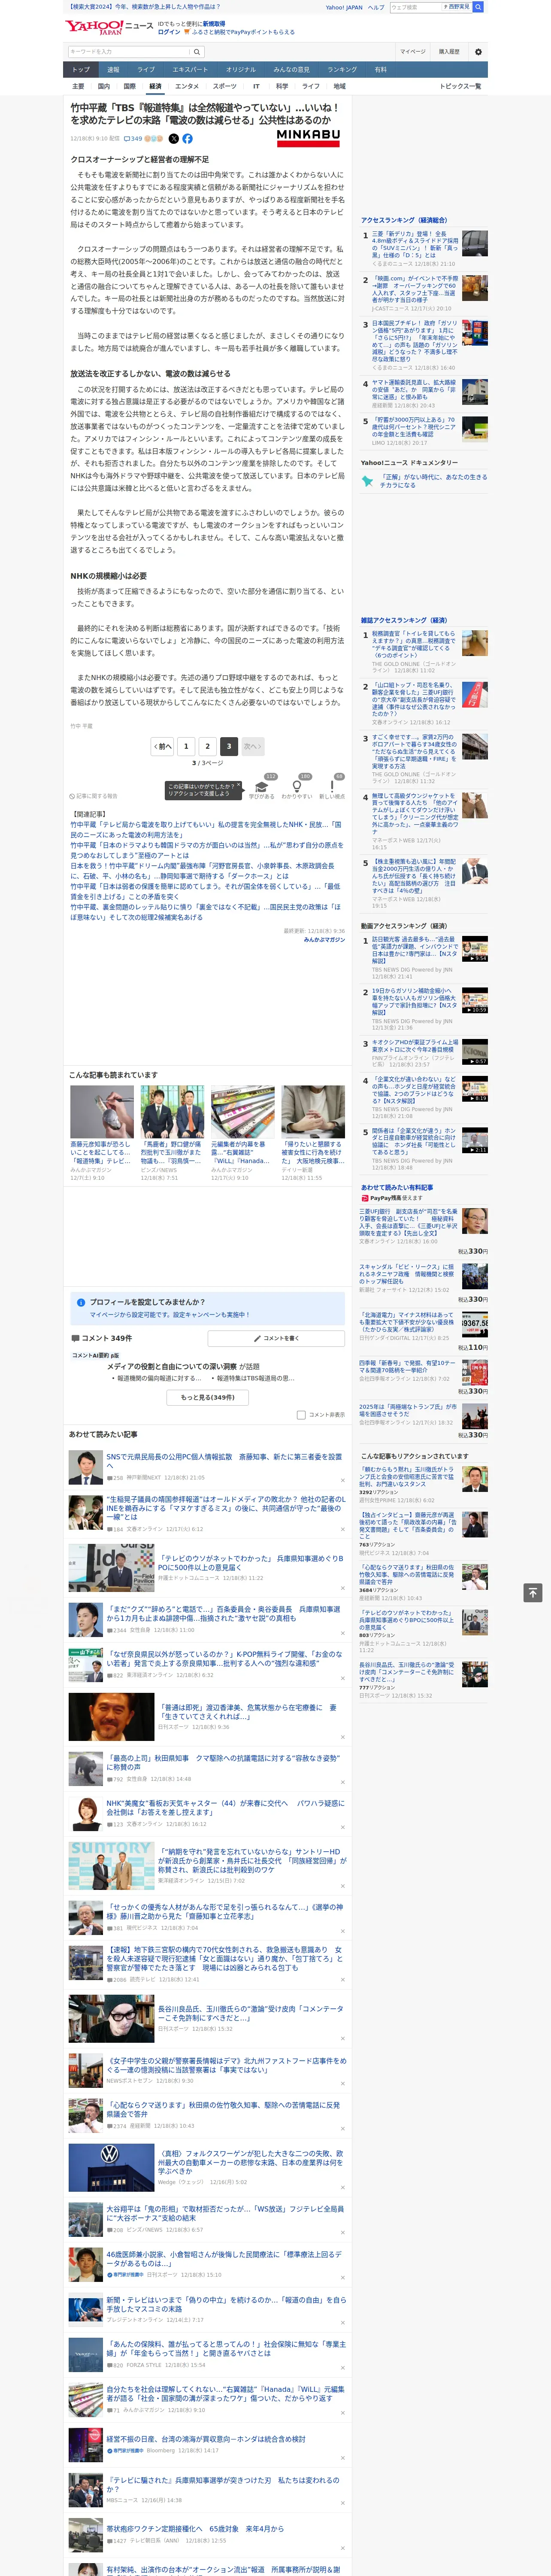Image resolution: width=551 pixels, height=2576 pixels.
Task: Go to previous page 前へ
Action: click(163, 746)
